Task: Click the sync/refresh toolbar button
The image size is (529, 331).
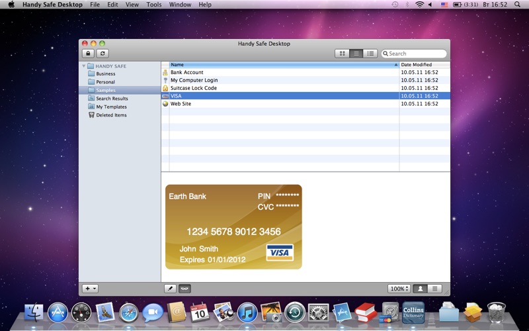Action: pyautogui.click(x=102, y=54)
